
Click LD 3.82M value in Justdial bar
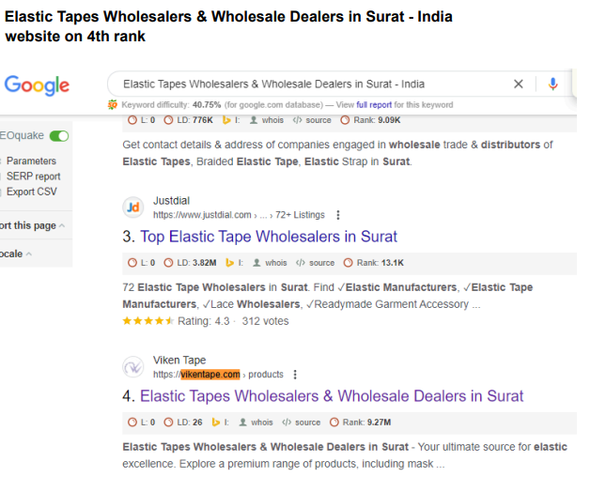click(204, 263)
